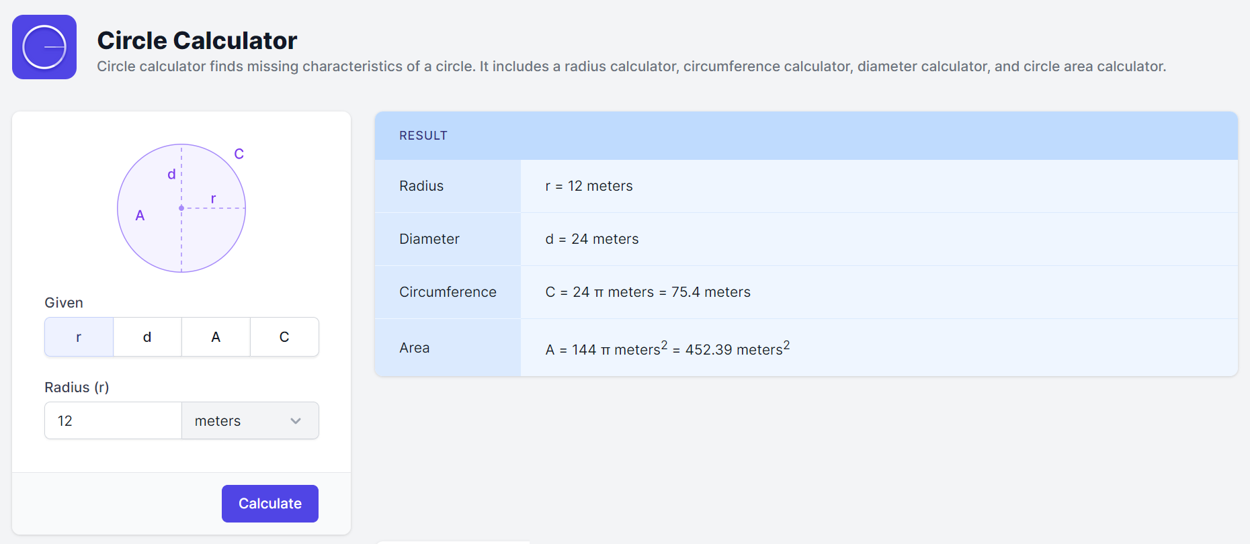The height and width of the screenshot is (544, 1250).
Task: Select d as the given value
Action: point(147,337)
